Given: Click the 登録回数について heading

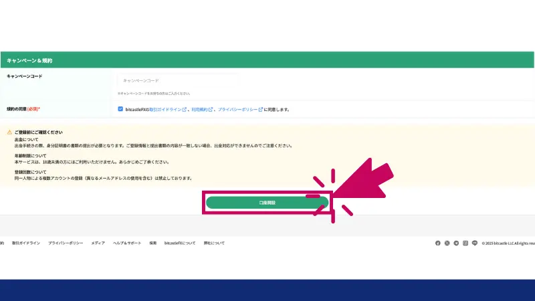Looking at the screenshot, I should click(30, 172).
